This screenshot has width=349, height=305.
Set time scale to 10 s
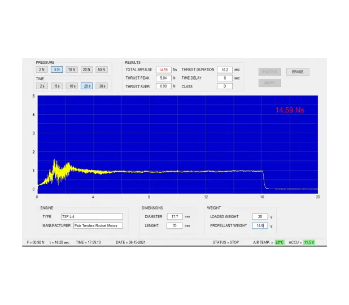tap(72, 86)
